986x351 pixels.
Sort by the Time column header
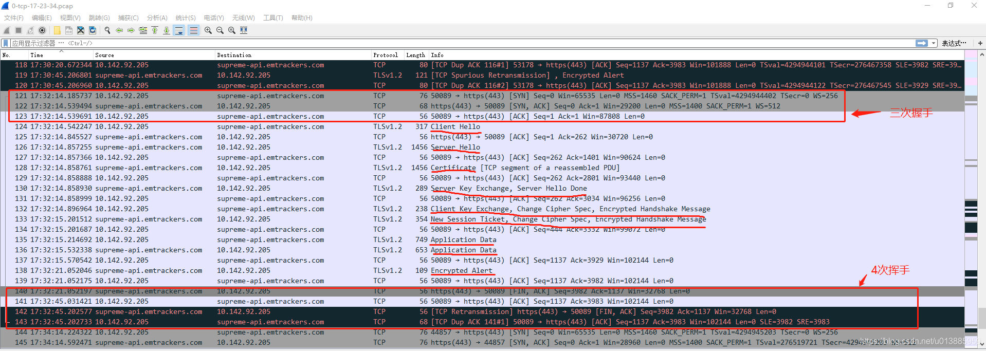click(x=61, y=55)
